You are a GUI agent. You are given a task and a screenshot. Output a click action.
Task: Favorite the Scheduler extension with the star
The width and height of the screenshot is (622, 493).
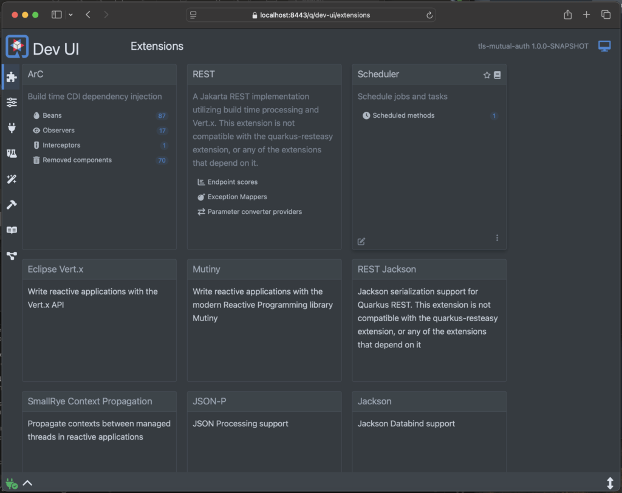[487, 75]
